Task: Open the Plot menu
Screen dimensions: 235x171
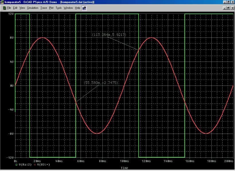Action: (51, 8)
